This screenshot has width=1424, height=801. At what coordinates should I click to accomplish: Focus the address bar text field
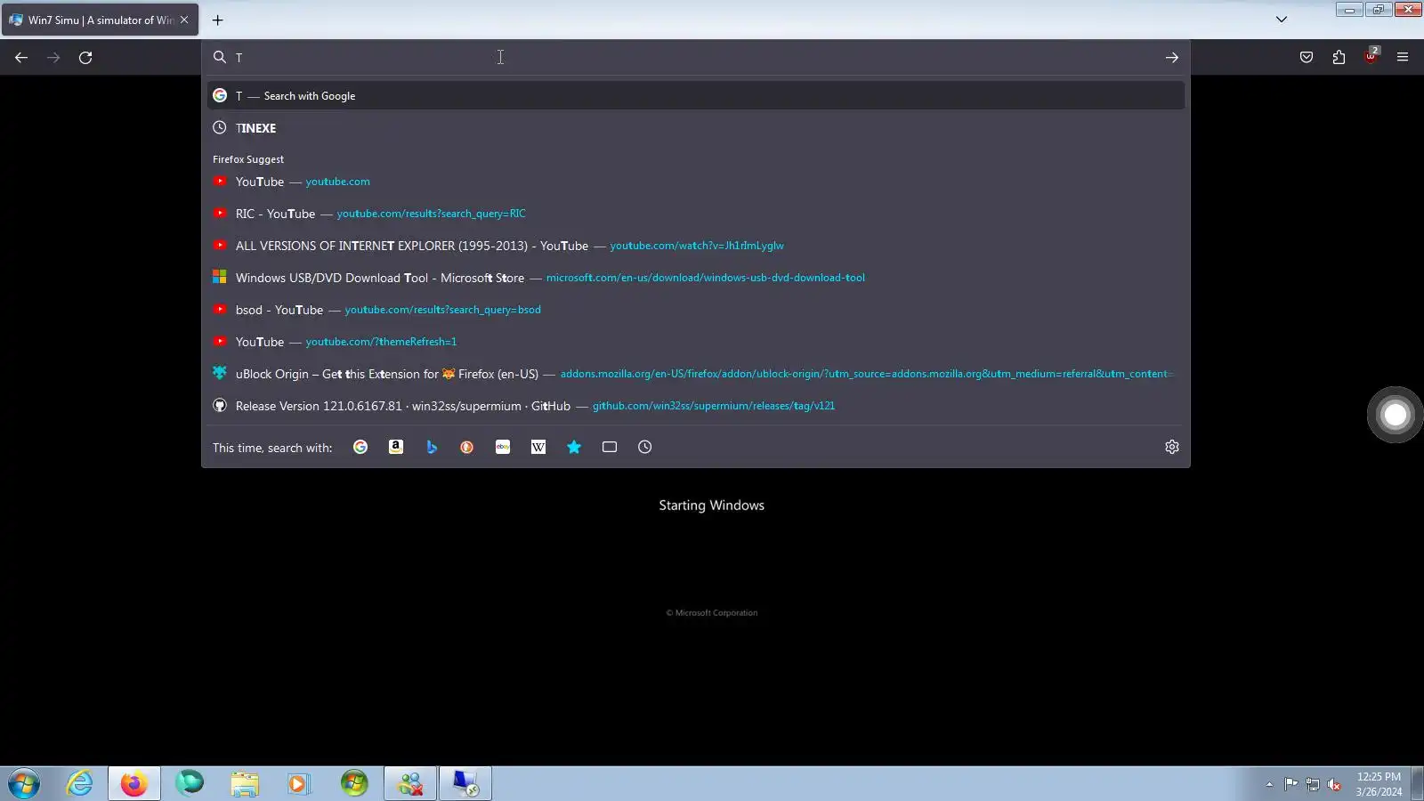pos(694,58)
